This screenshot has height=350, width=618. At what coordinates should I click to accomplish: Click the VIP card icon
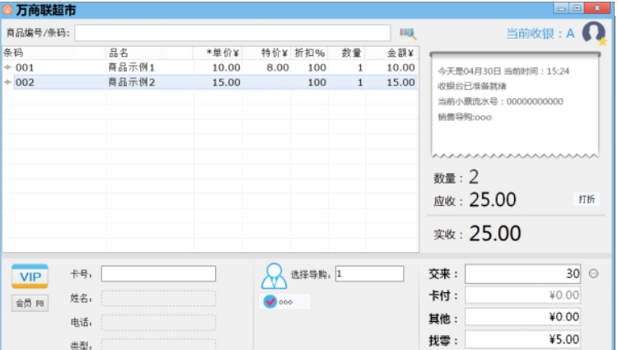click(x=30, y=277)
